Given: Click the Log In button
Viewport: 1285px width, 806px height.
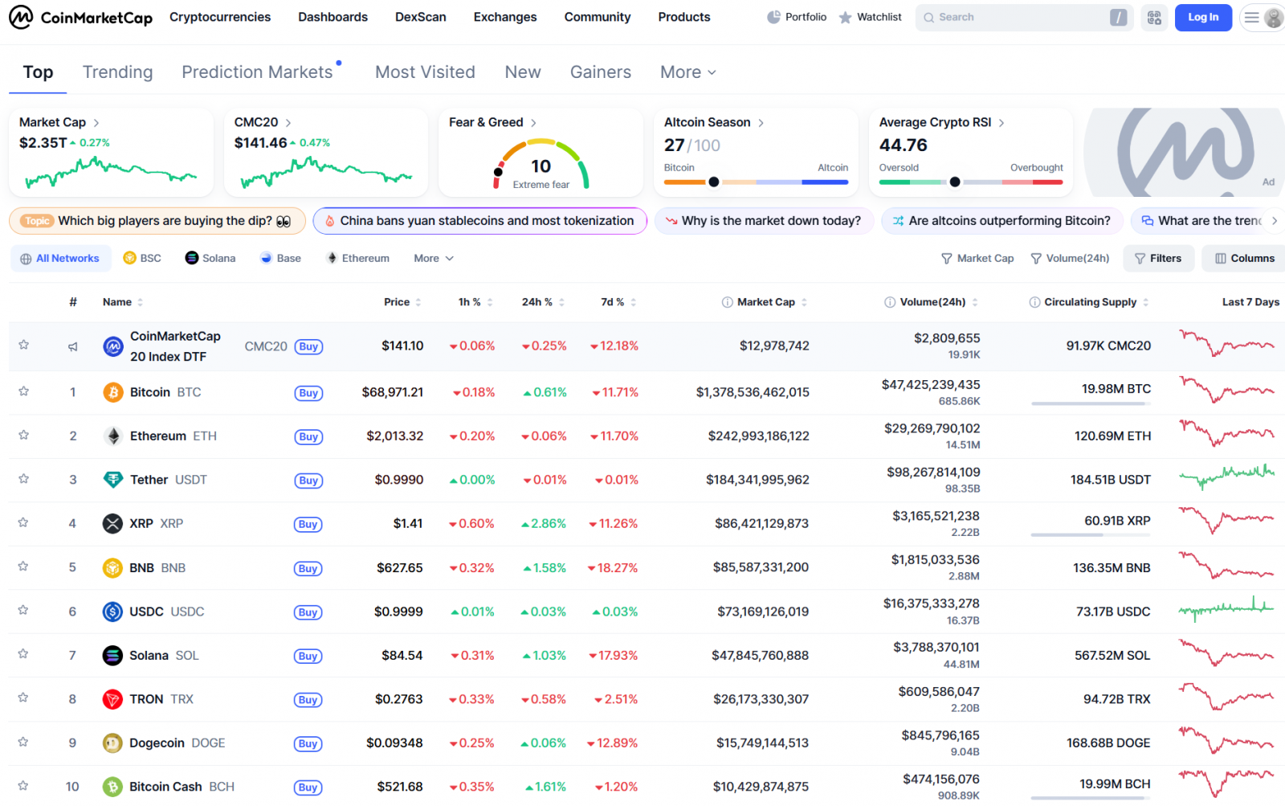Looking at the screenshot, I should coord(1202,16).
